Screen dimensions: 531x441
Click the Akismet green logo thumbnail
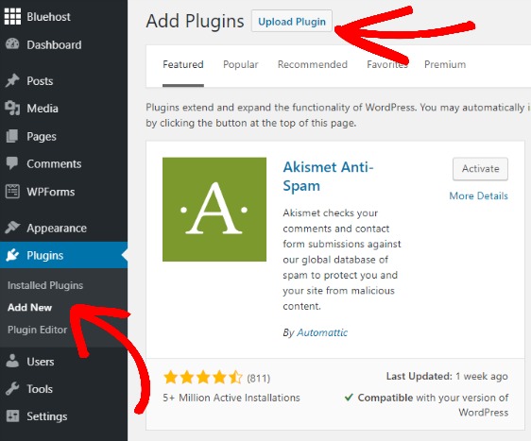(214, 209)
